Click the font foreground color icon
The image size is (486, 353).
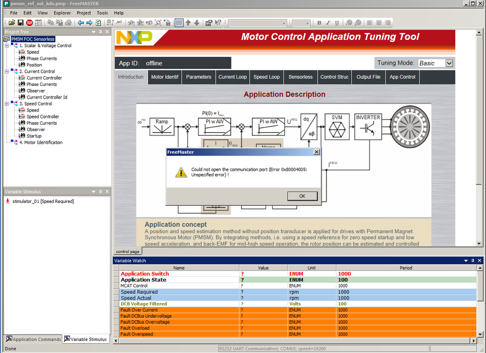(x=349, y=23)
